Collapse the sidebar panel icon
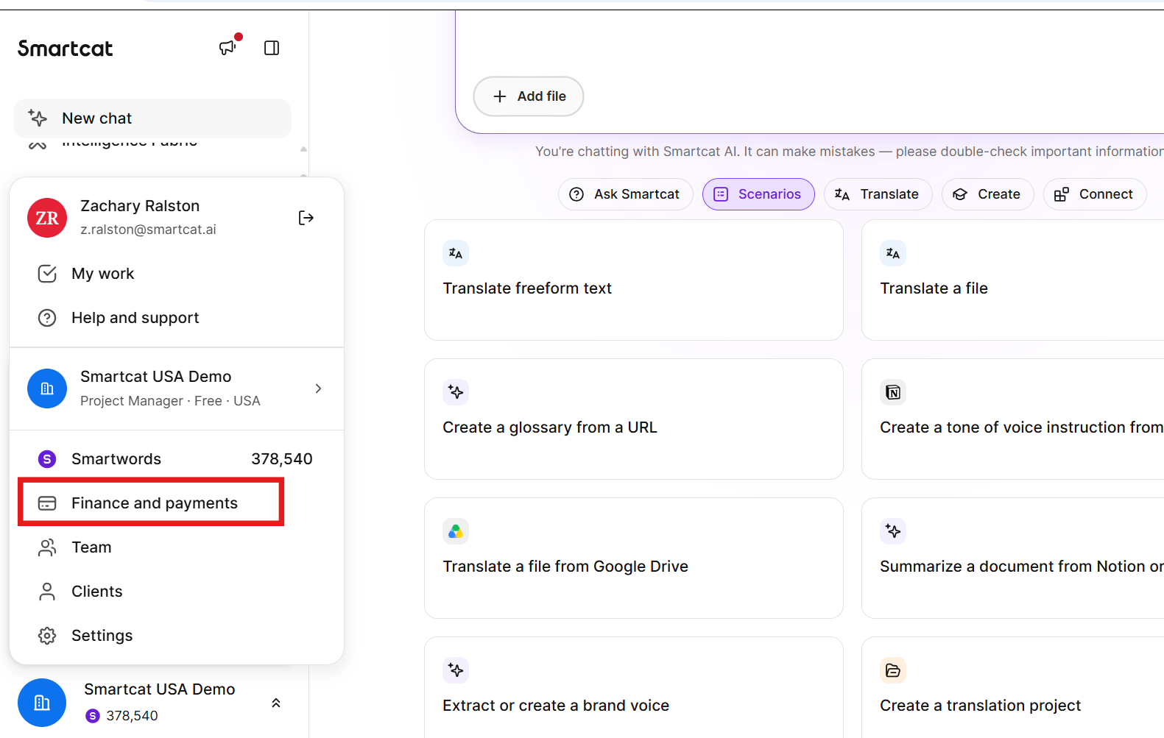Viewport: 1164px width, 738px height. (272, 48)
